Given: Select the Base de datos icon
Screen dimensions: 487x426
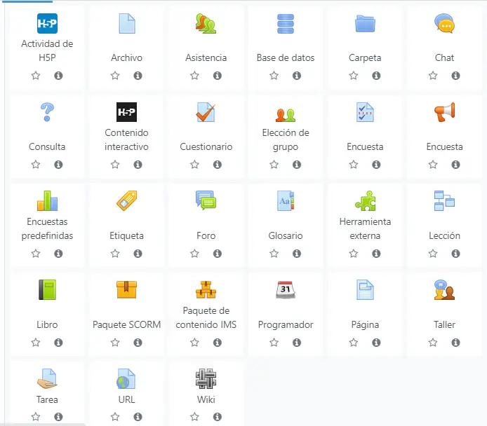Looking at the screenshot, I should pyautogui.click(x=286, y=24).
